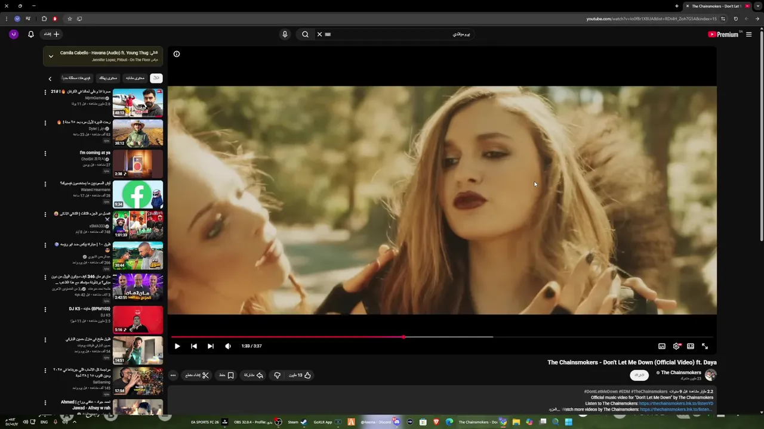
Task: Bookmark this page with star icon
Action: [x=69, y=19]
